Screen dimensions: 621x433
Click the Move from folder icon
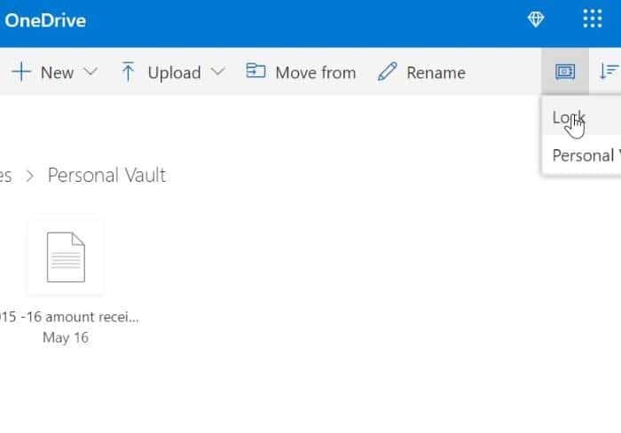[255, 71]
